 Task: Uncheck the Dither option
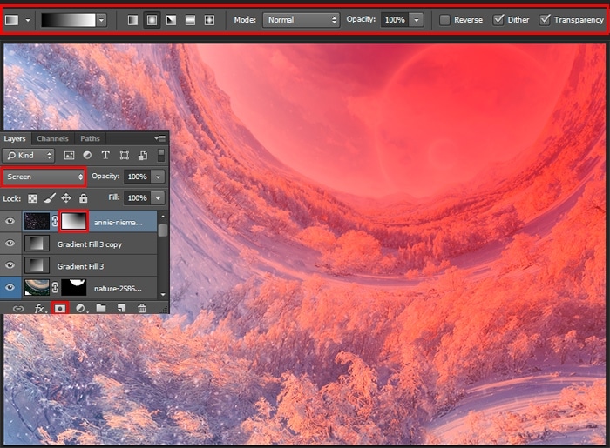tap(498, 19)
